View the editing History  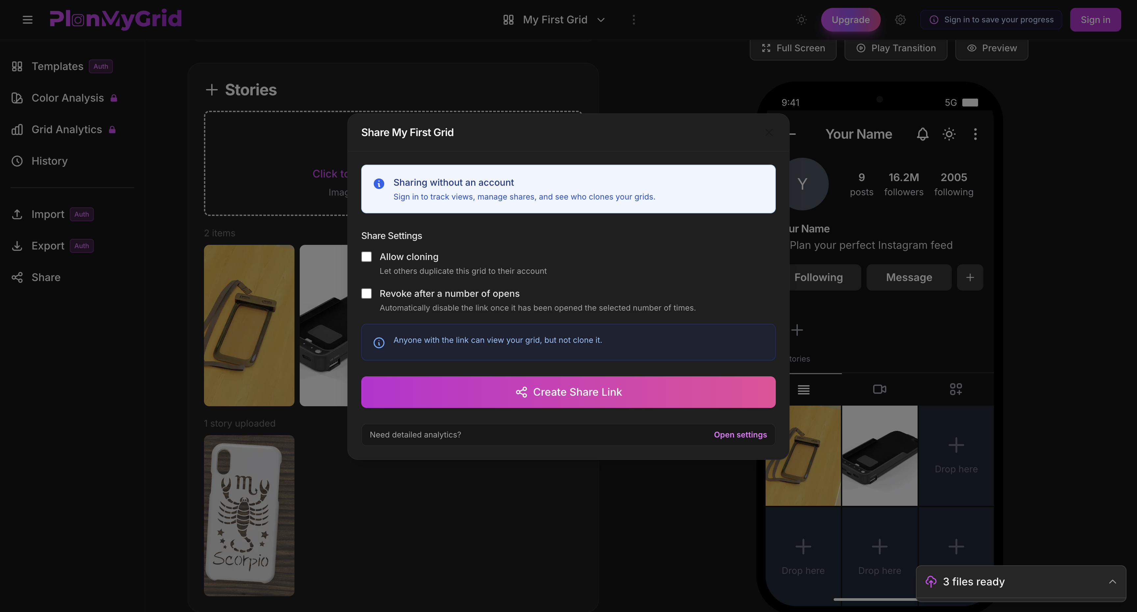[x=49, y=161]
